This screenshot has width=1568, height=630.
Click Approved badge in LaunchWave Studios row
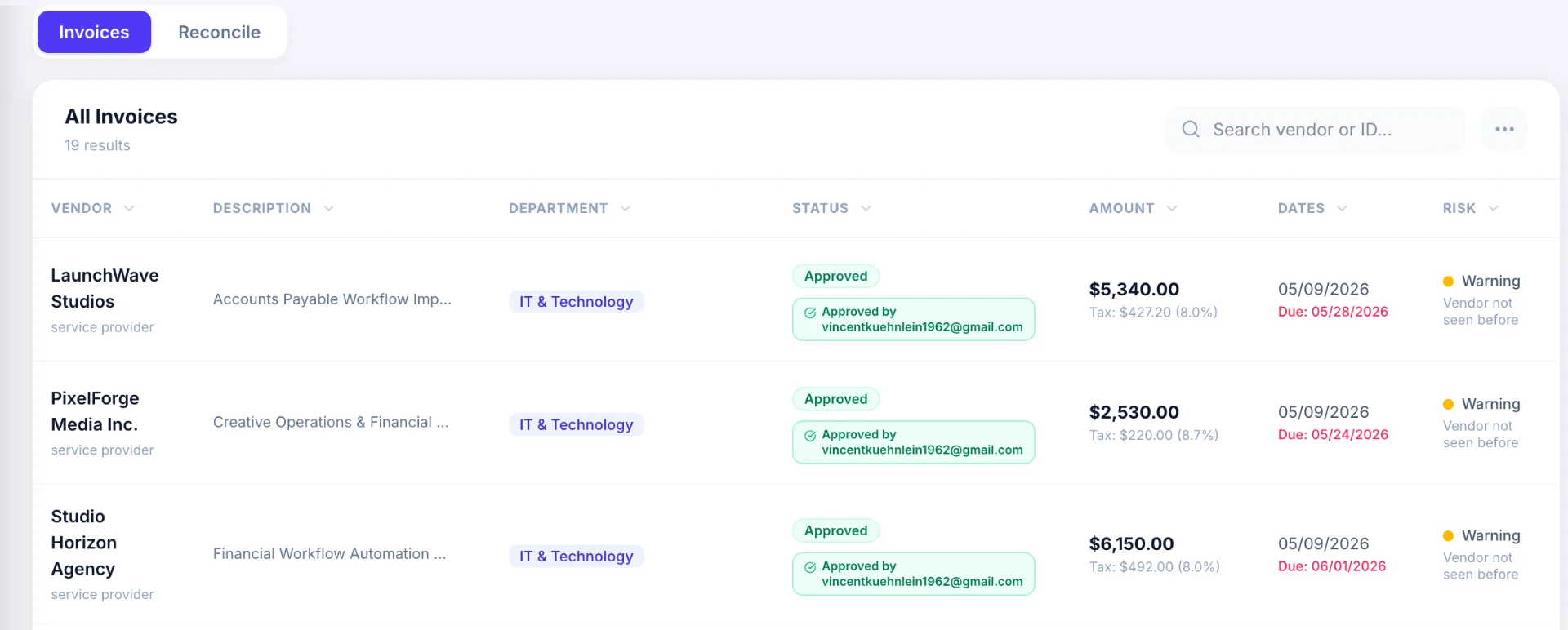[x=835, y=276]
